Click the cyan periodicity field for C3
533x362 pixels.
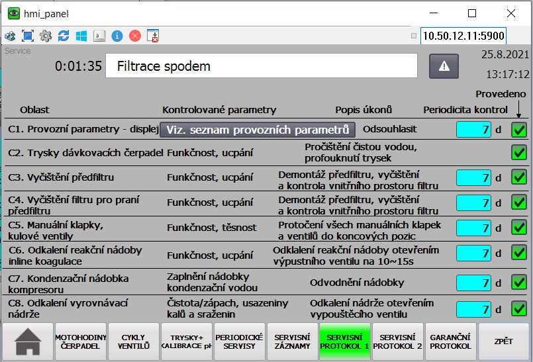pyautogui.click(x=473, y=177)
